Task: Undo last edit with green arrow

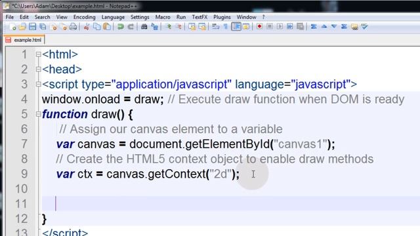Action: 121,27
